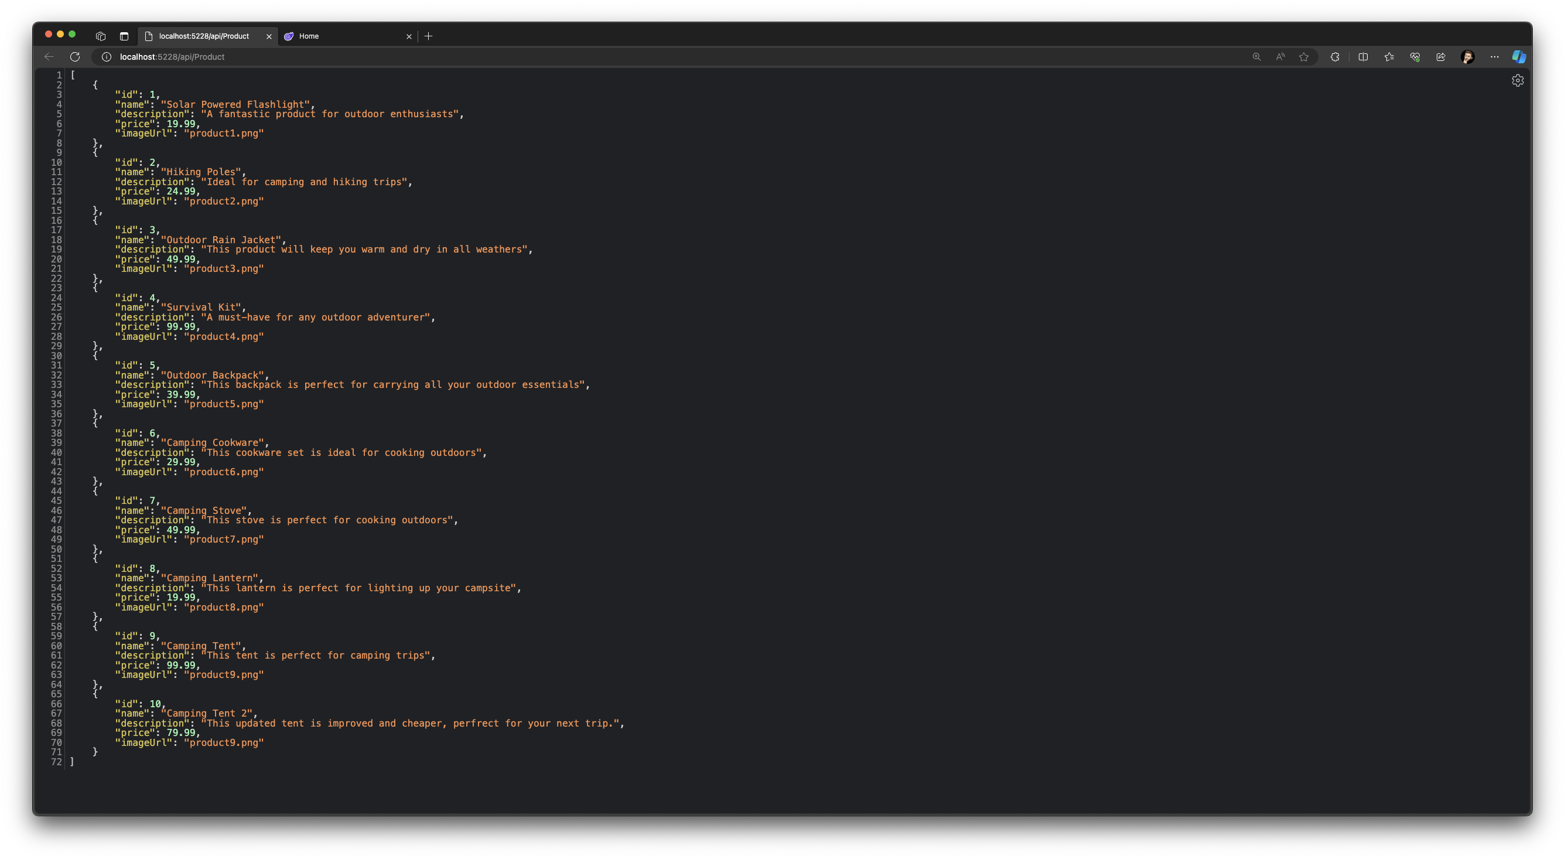The image size is (1565, 859).
Task: Toggle split screen view
Action: click(x=1364, y=56)
